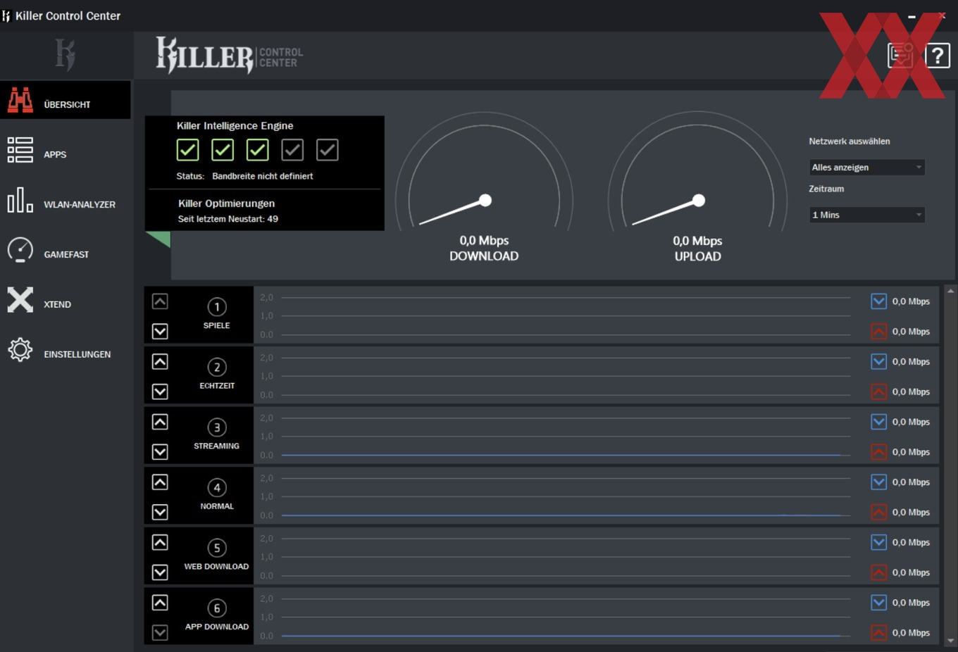This screenshot has width=958, height=652.
Task: Move Web Download priority up
Action: click(x=160, y=542)
